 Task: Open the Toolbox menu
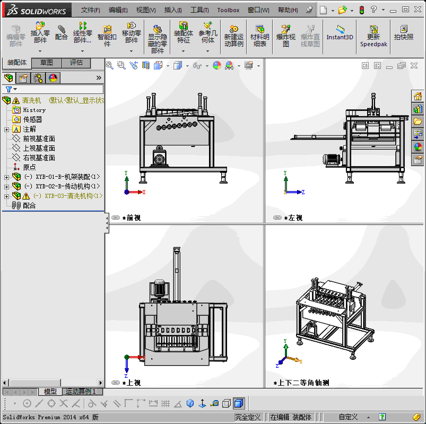[228, 10]
